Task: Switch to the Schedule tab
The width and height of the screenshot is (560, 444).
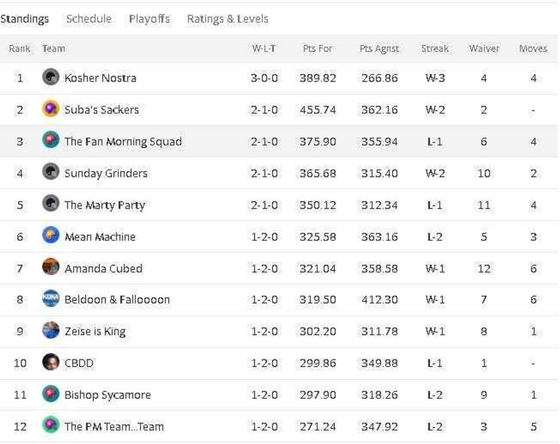Action: click(89, 19)
